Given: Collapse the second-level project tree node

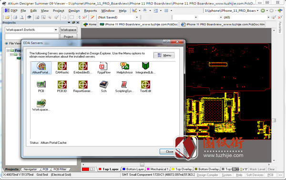Looking at the screenshot, I should [11, 54].
